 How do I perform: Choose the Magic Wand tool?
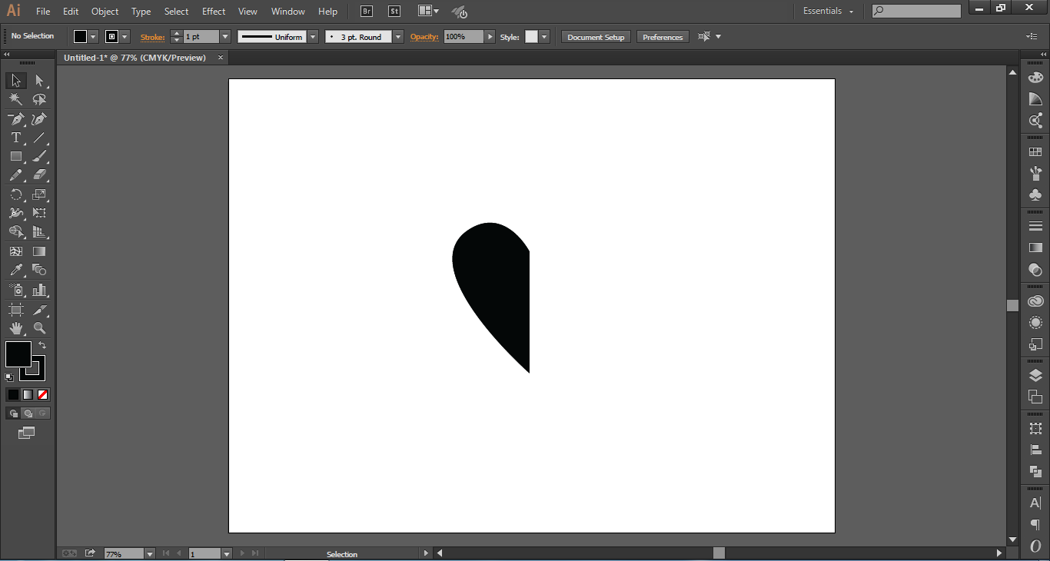[15, 99]
